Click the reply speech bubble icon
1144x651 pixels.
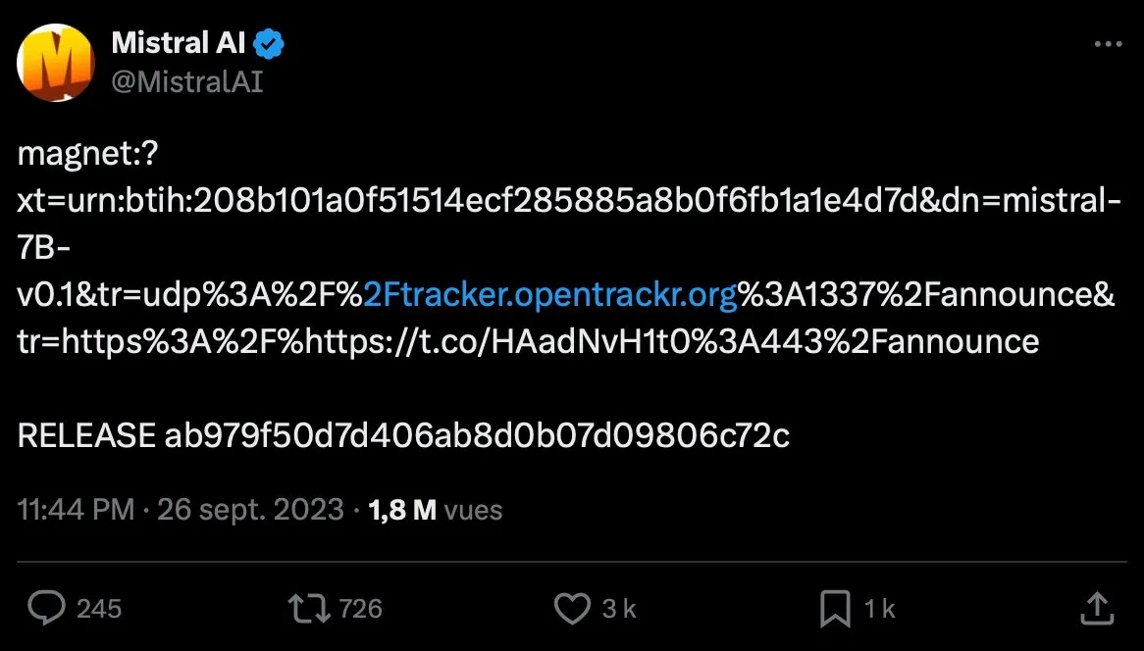click(x=45, y=608)
